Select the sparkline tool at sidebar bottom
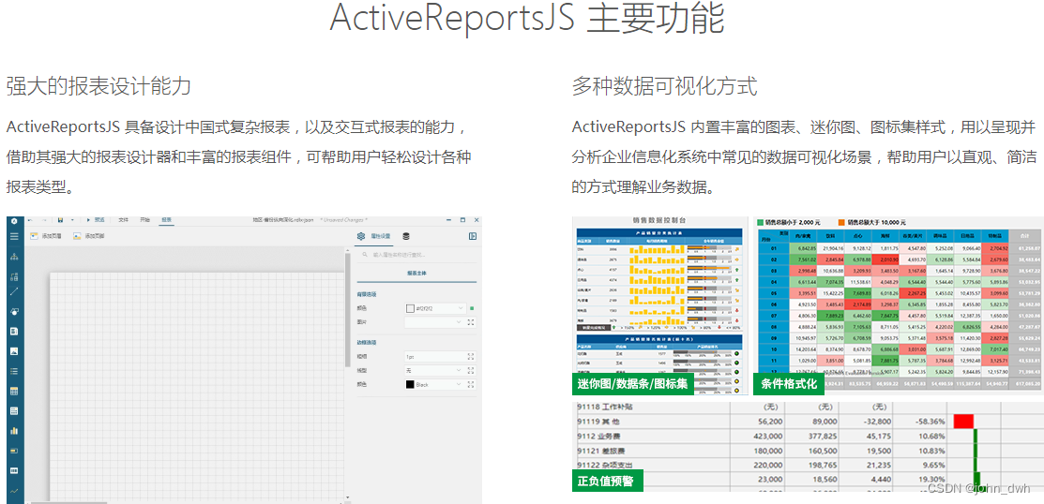 click(x=14, y=491)
